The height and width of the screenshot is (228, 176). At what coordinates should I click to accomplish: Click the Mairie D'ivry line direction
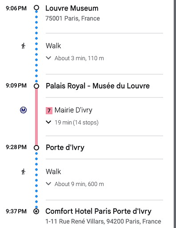click(x=73, y=110)
